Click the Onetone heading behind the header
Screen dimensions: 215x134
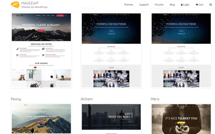(x=88, y=9)
